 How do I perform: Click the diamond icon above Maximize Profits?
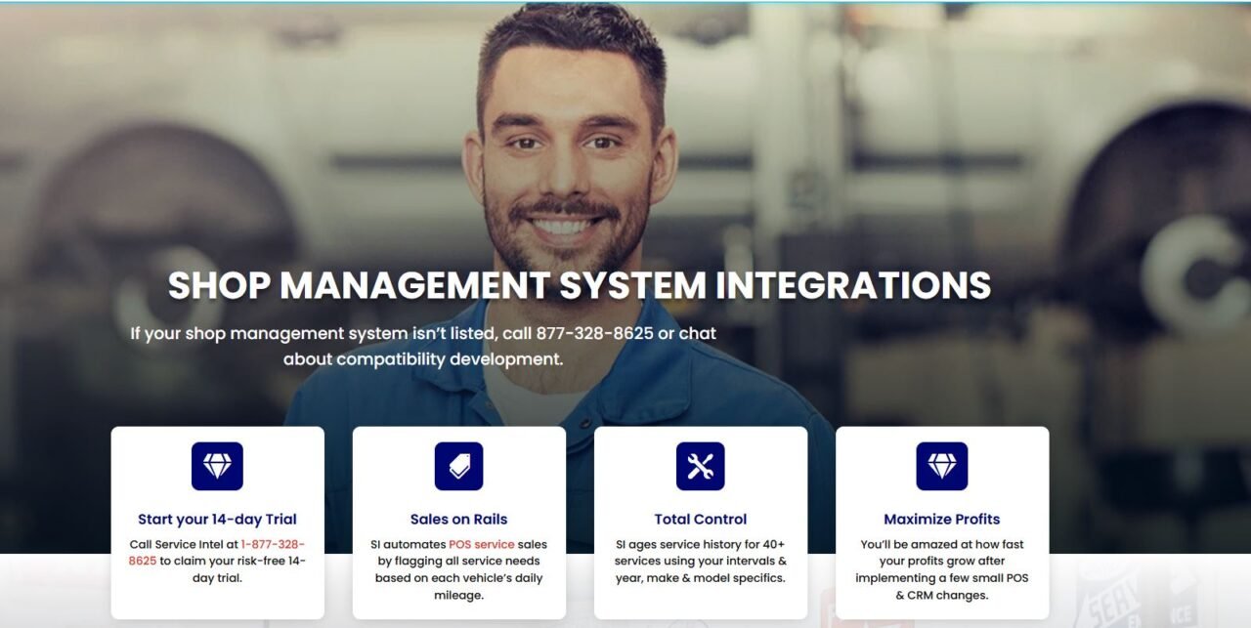pos(941,466)
